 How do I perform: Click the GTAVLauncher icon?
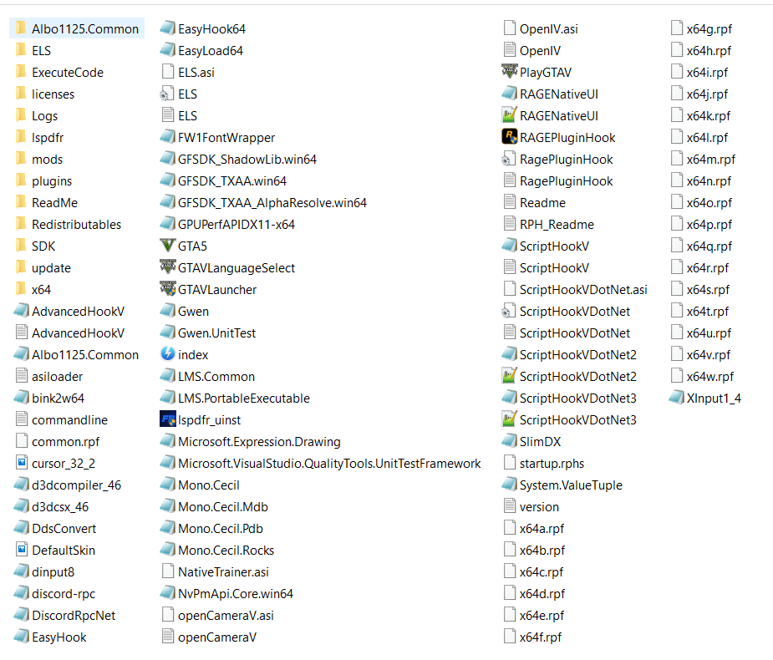pyautogui.click(x=168, y=289)
